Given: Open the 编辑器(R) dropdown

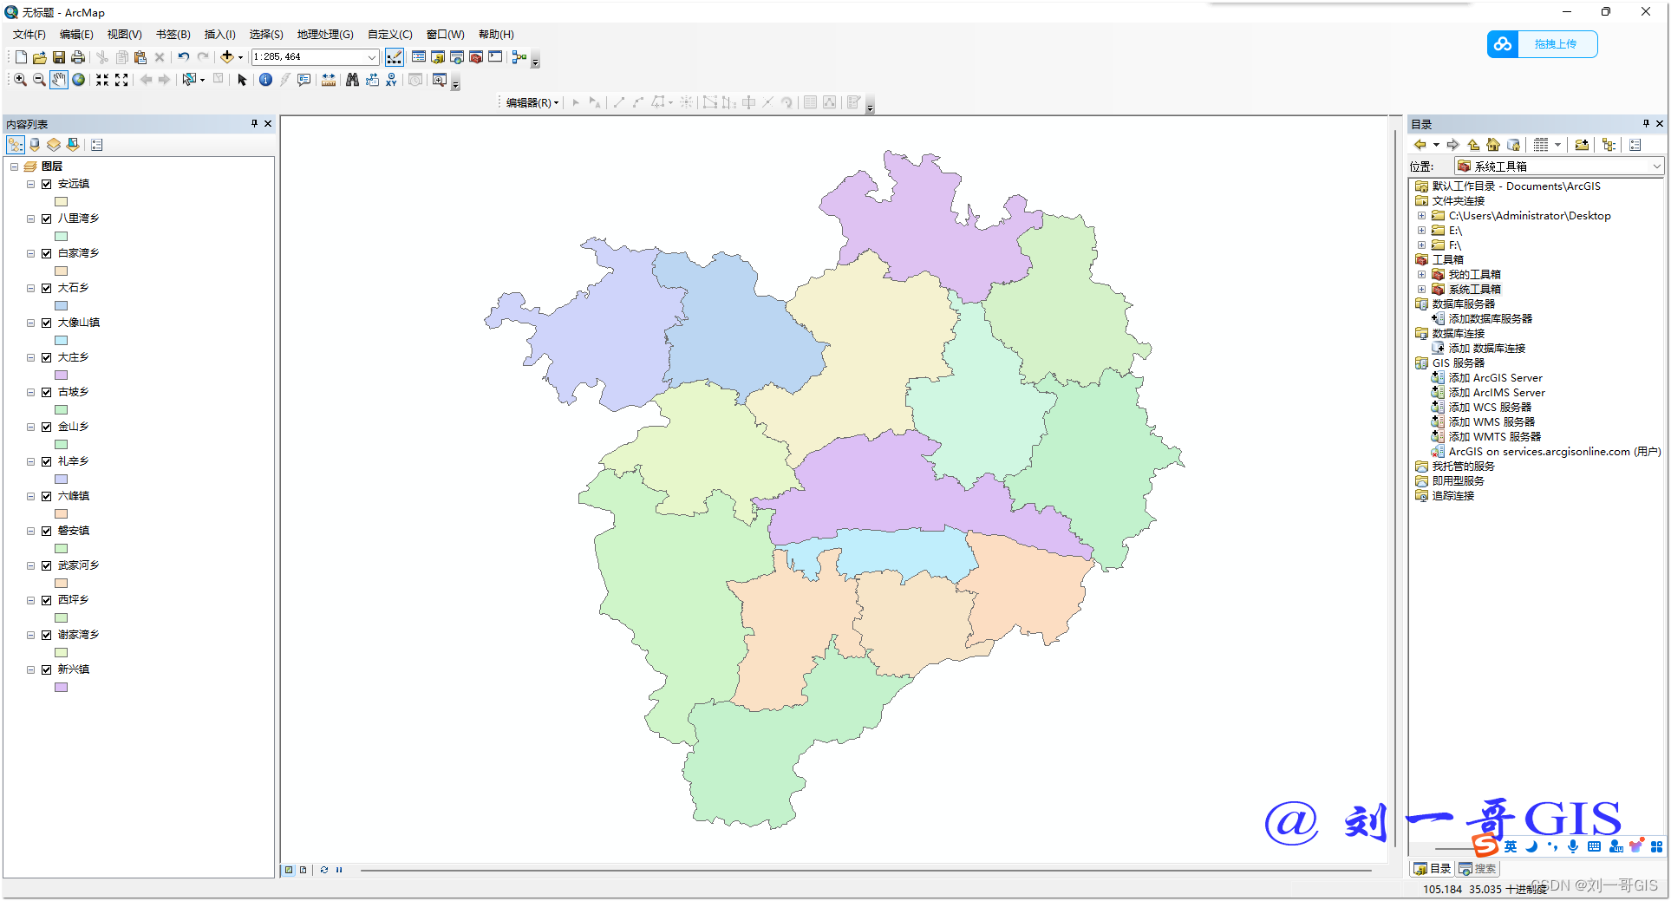Looking at the screenshot, I should coord(532,102).
